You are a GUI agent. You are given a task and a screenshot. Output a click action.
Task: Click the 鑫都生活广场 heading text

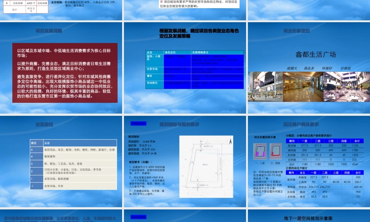point(316,54)
